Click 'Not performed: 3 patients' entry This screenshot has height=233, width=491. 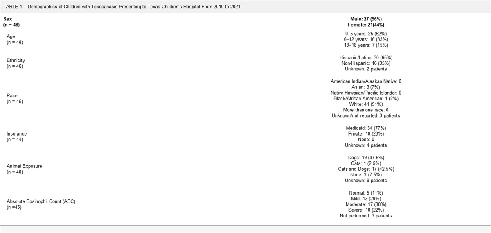pyautogui.click(x=365, y=216)
